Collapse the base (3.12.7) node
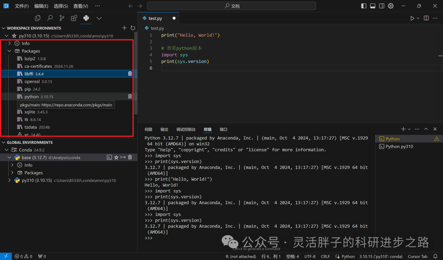Image resolution: width=443 pixels, height=260 pixels. (9, 158)
